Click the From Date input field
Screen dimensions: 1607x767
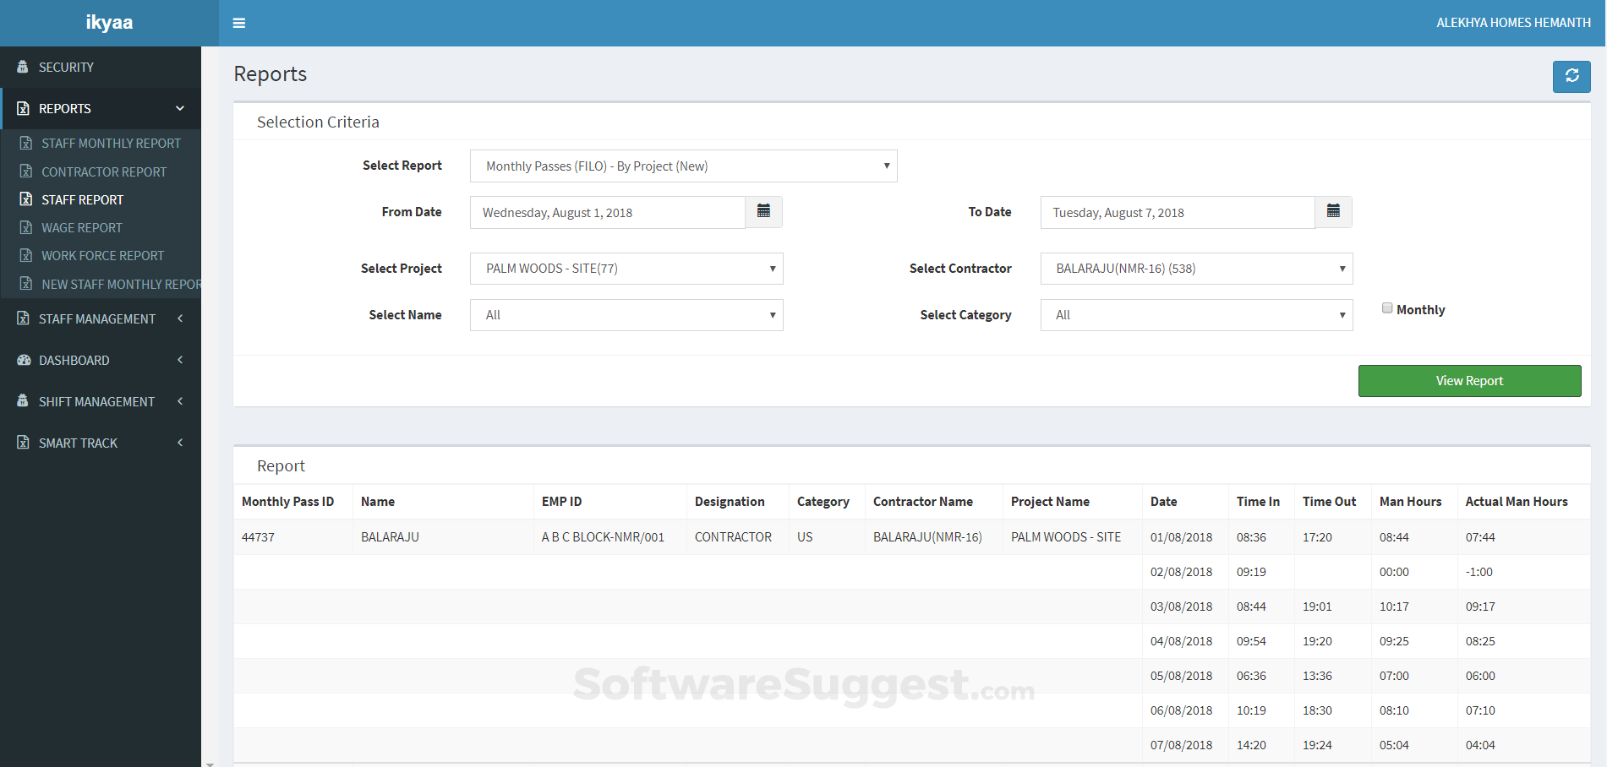(x=607, y=213)
